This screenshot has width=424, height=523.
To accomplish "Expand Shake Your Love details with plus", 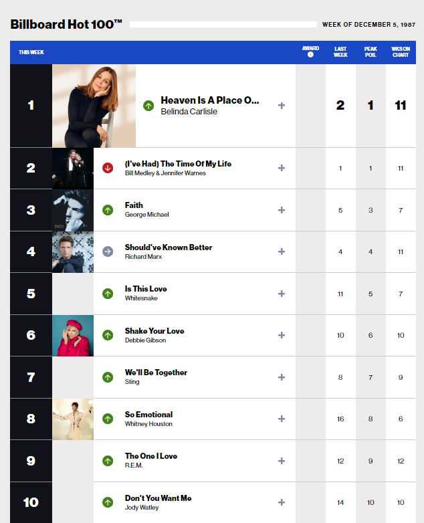I will (x=282, y=335).
